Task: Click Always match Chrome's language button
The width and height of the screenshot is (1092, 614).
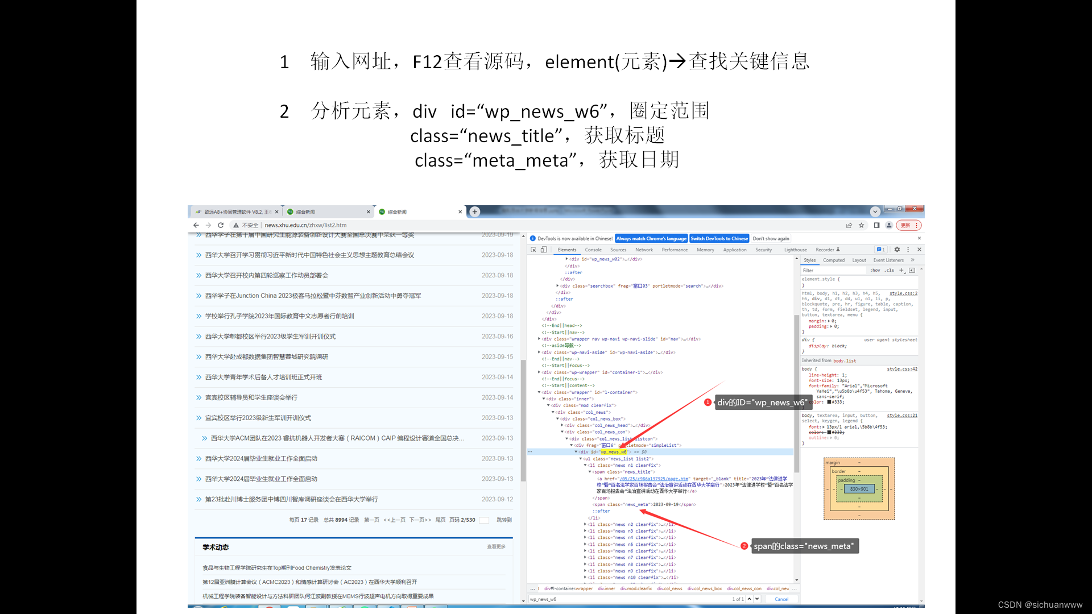Action: (x=651, y=239)
